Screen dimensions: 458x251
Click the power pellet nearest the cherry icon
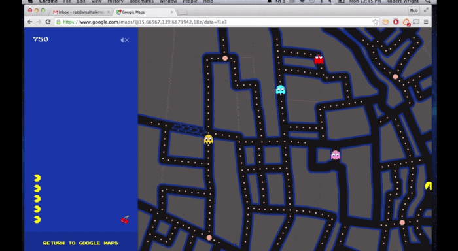click(209, 237)
